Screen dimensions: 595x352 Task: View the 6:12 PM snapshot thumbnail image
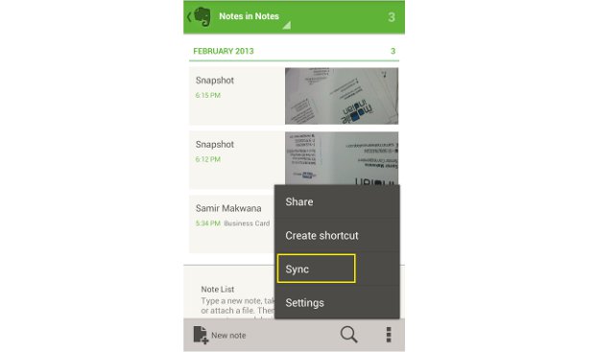click(x=342, y=158)
